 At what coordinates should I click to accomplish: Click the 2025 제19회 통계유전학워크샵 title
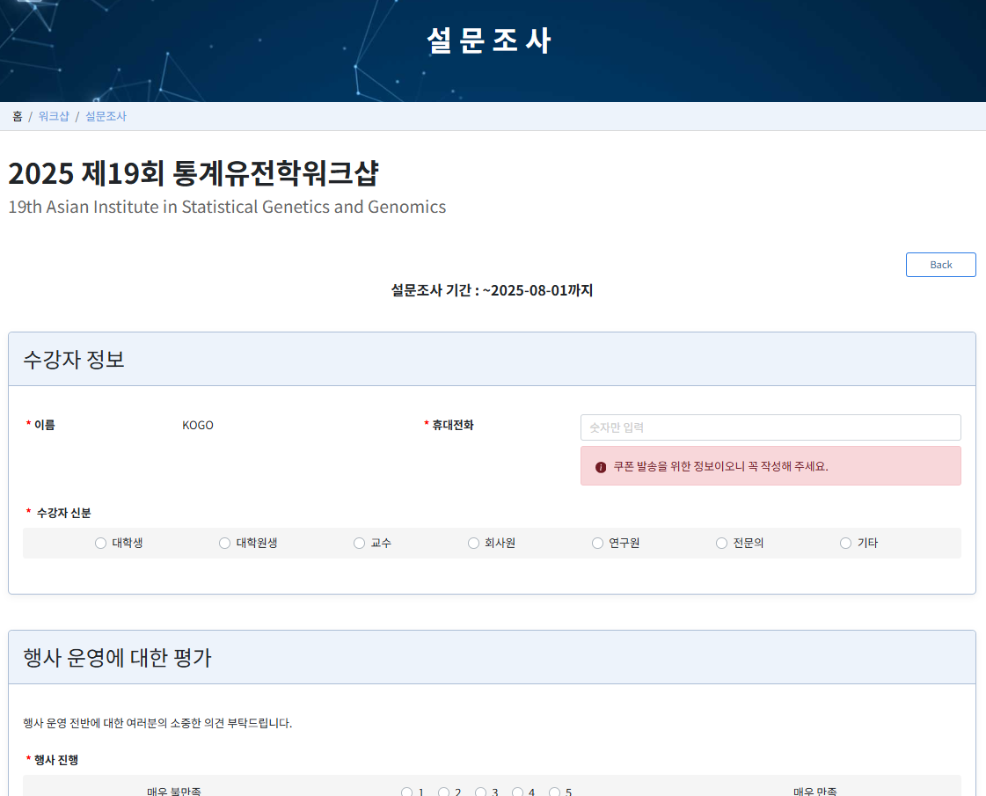(194, 173)
